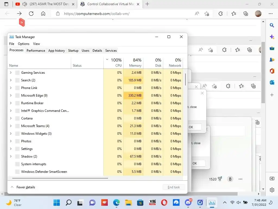Open Edge sidebar Office icon
The image size is (278, 209).
coord(272,71)
